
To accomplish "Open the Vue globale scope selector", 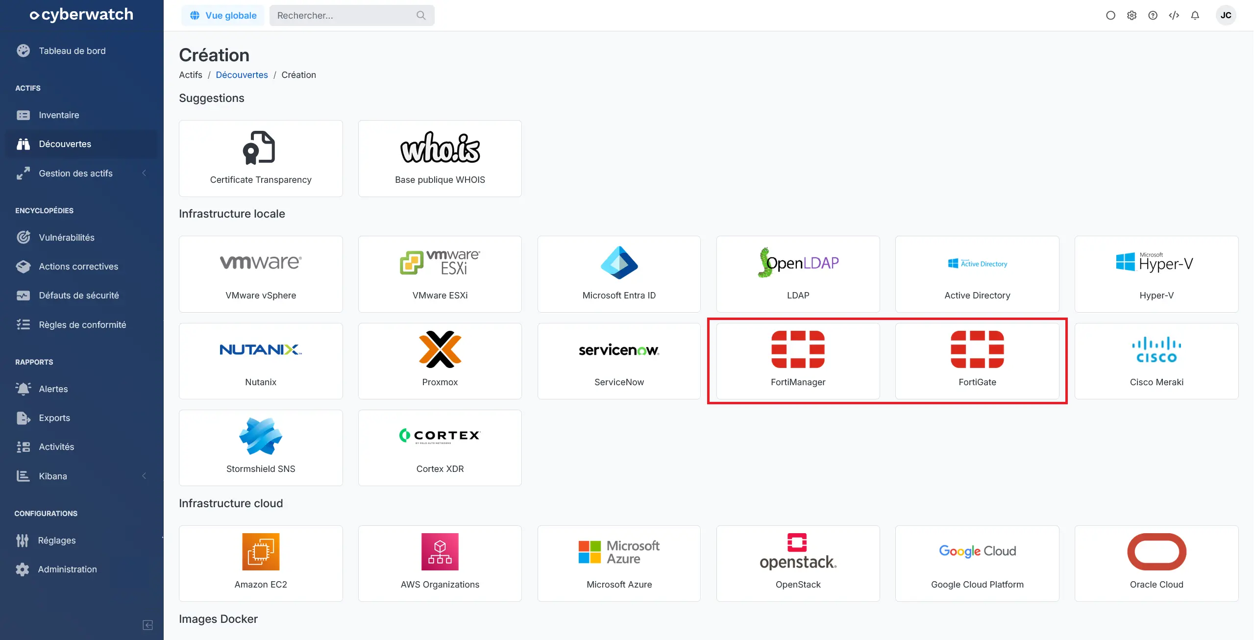I will pos(223,16).
